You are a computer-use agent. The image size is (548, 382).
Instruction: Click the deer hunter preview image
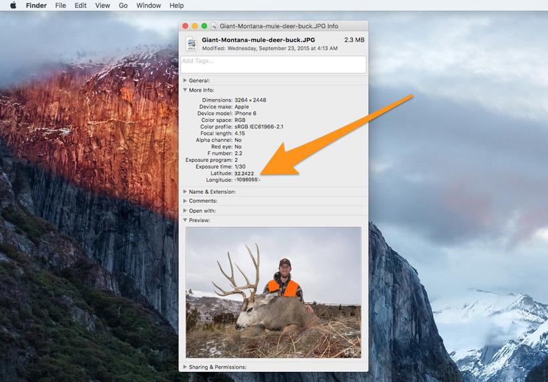[x=273, y=292]
